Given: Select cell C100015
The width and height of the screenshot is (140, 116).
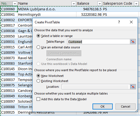Looking at the screenshot, I should [x=9, y=47].
